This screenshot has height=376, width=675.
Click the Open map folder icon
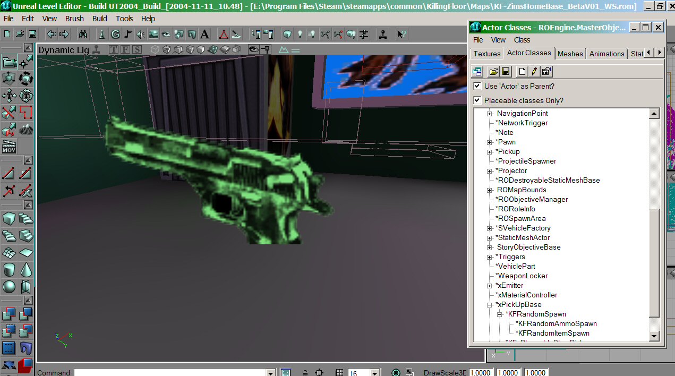pyautogui.click(x=20, y=34)
